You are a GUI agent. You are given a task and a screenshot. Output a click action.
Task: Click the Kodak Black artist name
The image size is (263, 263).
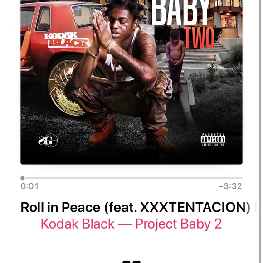tap(78, 224)
